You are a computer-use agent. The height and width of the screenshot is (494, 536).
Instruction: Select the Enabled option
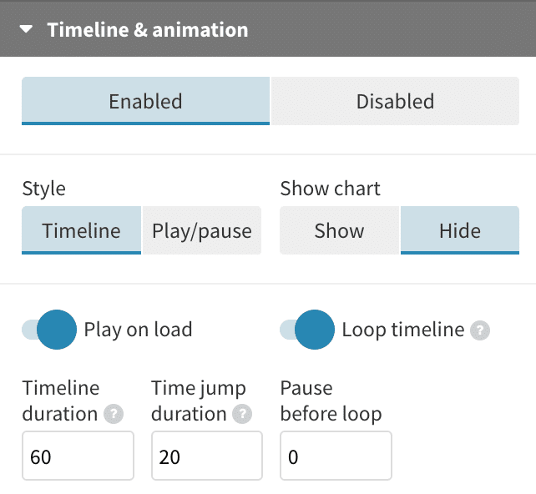[145, 101]
